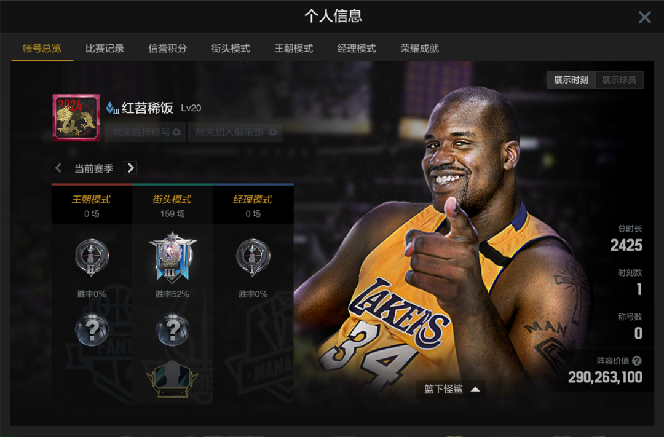Switch display to 展示球员
Viewport: 664px width, 437px height.
(619, 80)
